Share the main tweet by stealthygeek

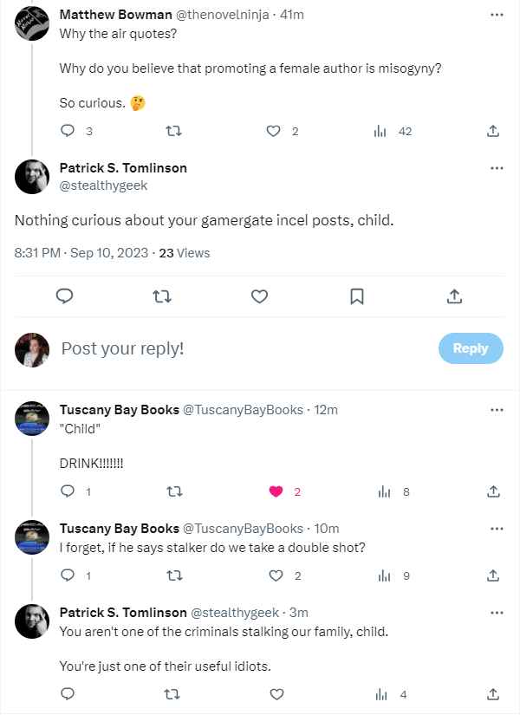click(453, 296)
